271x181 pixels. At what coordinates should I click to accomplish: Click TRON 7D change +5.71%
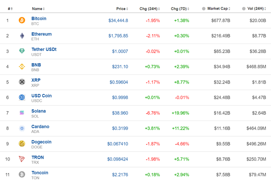coord(182,159)
